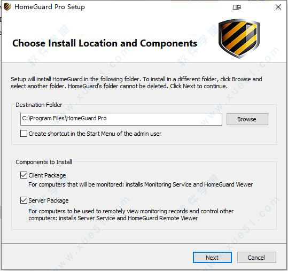Uncheck the Server Package checkbox
Image resolution: width=288 pixels, height=271 pixels.
24,200
